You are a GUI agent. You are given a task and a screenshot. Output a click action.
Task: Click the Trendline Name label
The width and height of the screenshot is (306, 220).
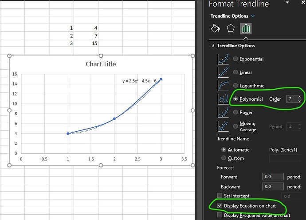tap(233, 139)
